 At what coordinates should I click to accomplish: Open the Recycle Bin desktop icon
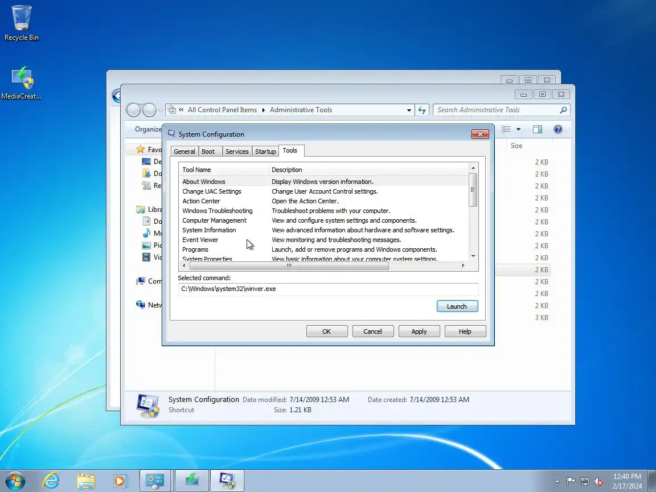point(21,23)
